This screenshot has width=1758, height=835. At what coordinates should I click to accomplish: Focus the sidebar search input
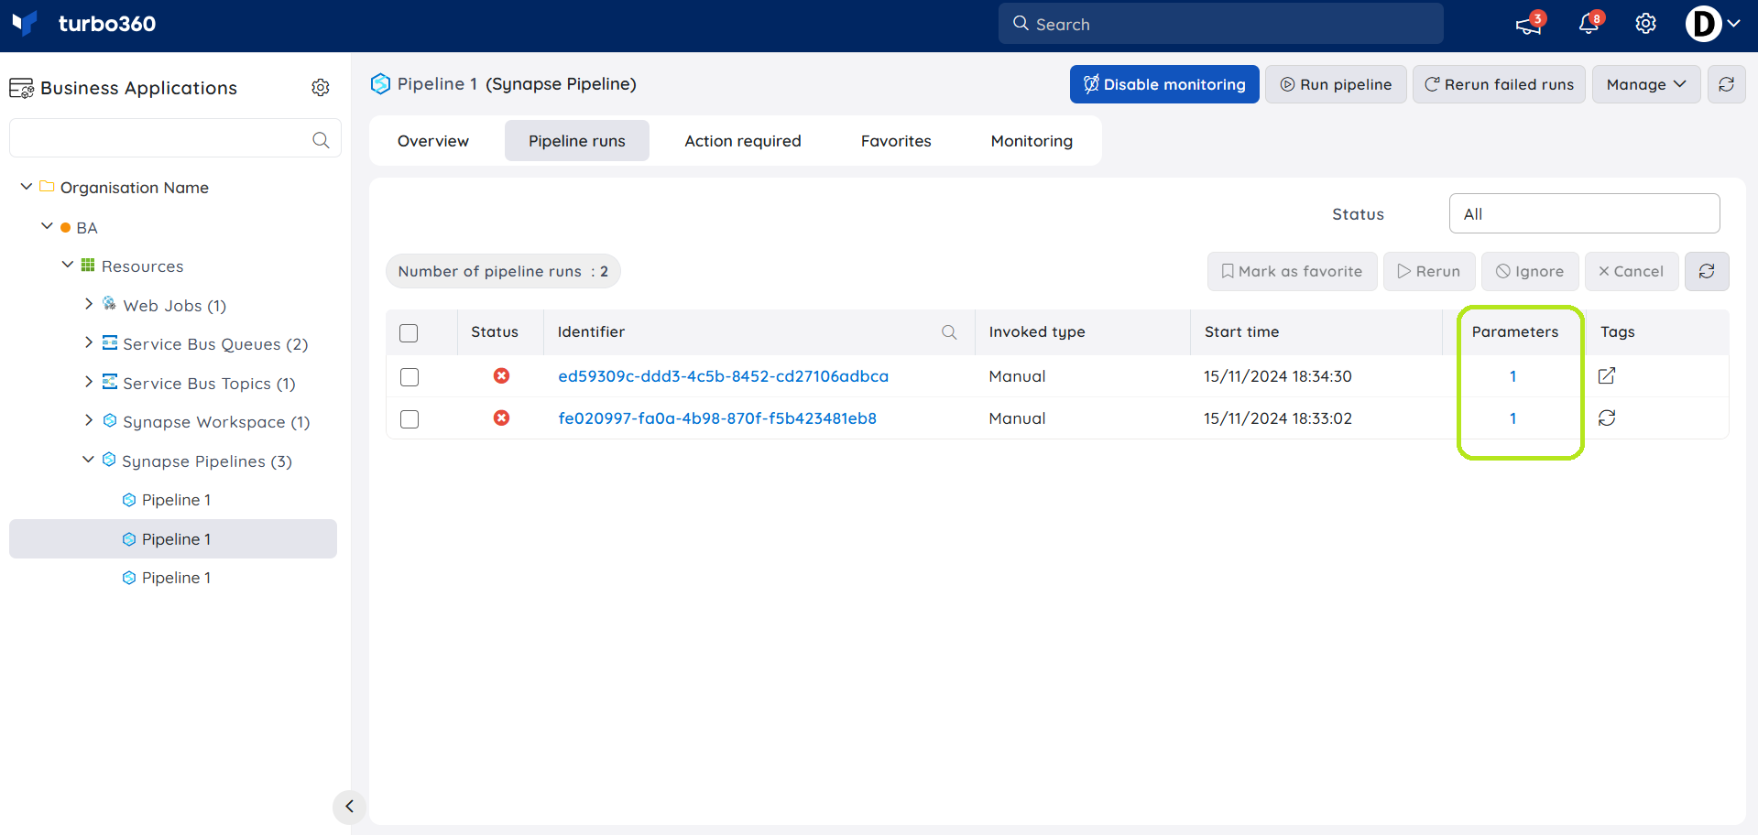pos(175,139)
